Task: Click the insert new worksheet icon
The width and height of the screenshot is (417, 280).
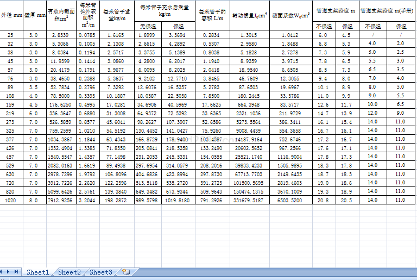Action: [126, 272]
